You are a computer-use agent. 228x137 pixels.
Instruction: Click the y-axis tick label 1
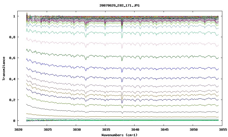(x=14, y=16)
